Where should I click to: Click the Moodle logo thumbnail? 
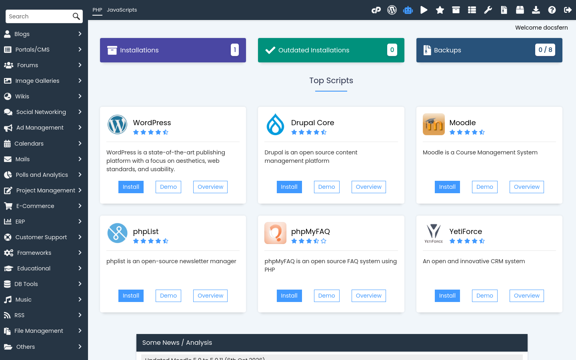pyautogui.click(x=434, y=124)
